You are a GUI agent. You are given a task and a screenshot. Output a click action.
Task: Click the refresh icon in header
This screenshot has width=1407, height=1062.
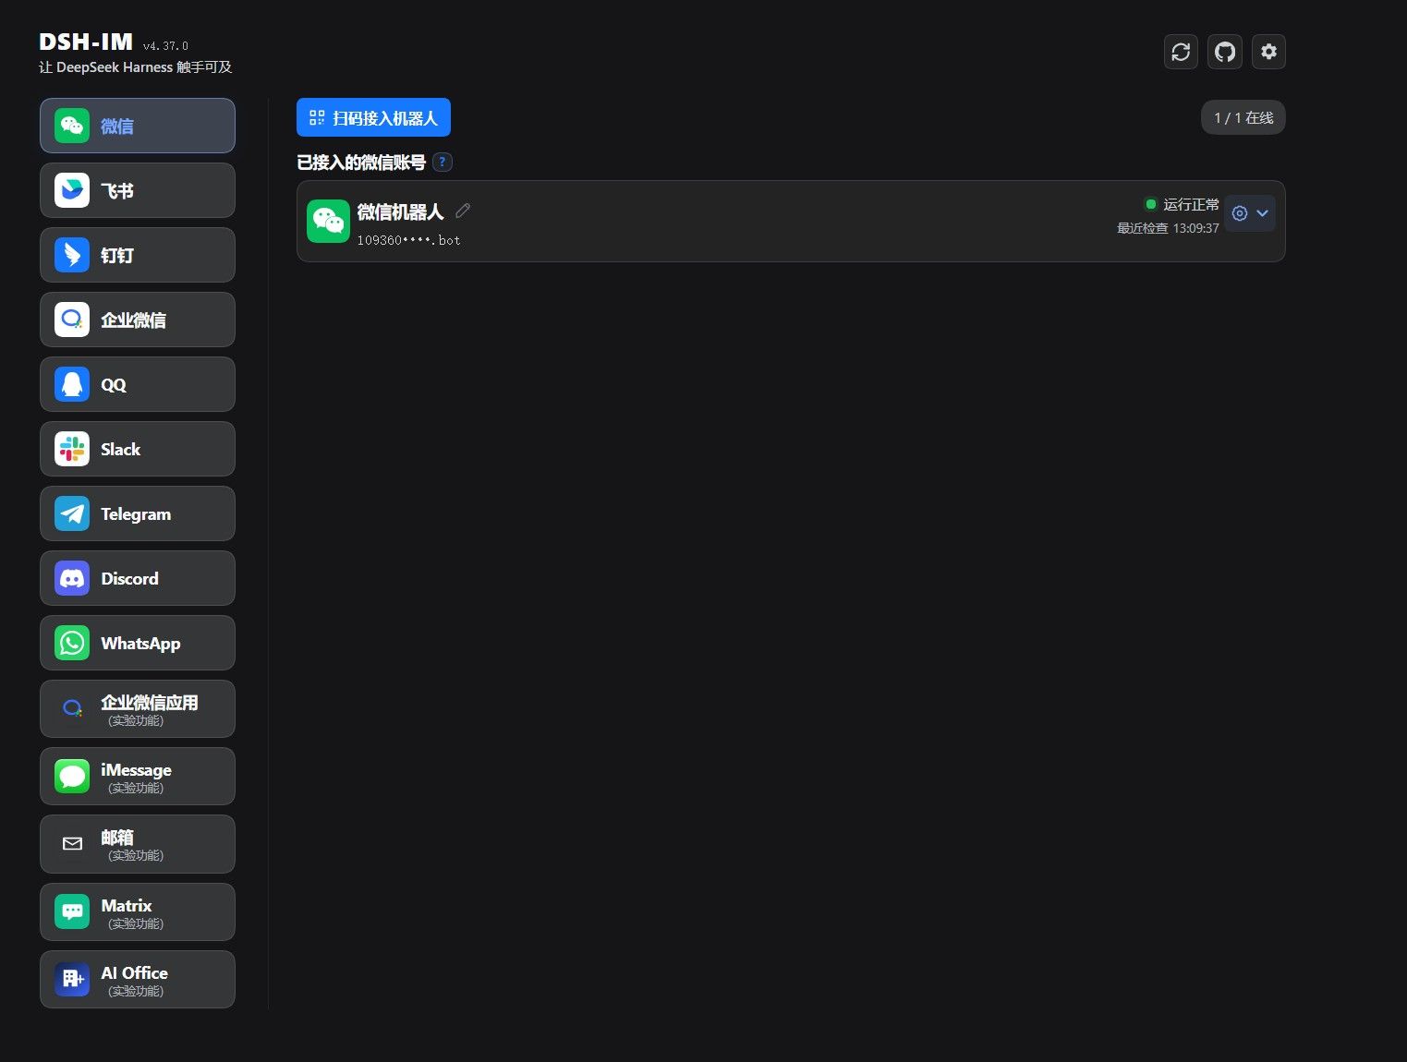pos(1181,52)
